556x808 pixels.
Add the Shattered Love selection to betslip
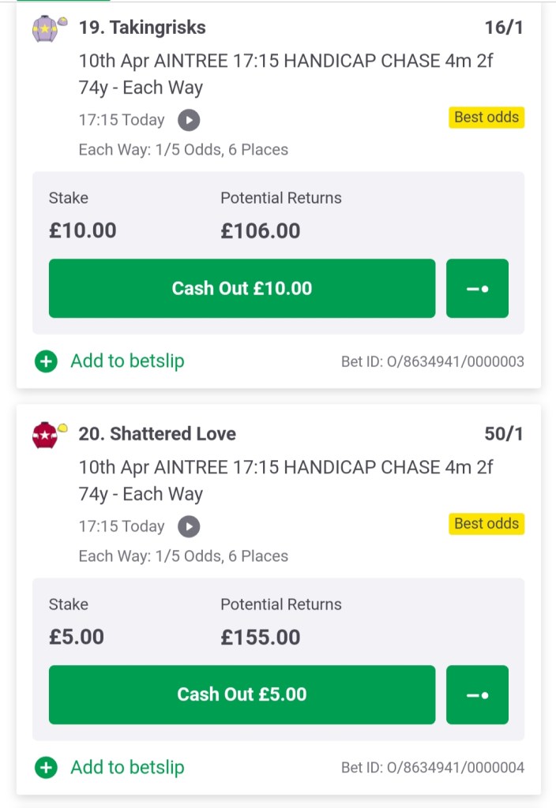pos(127,768)
